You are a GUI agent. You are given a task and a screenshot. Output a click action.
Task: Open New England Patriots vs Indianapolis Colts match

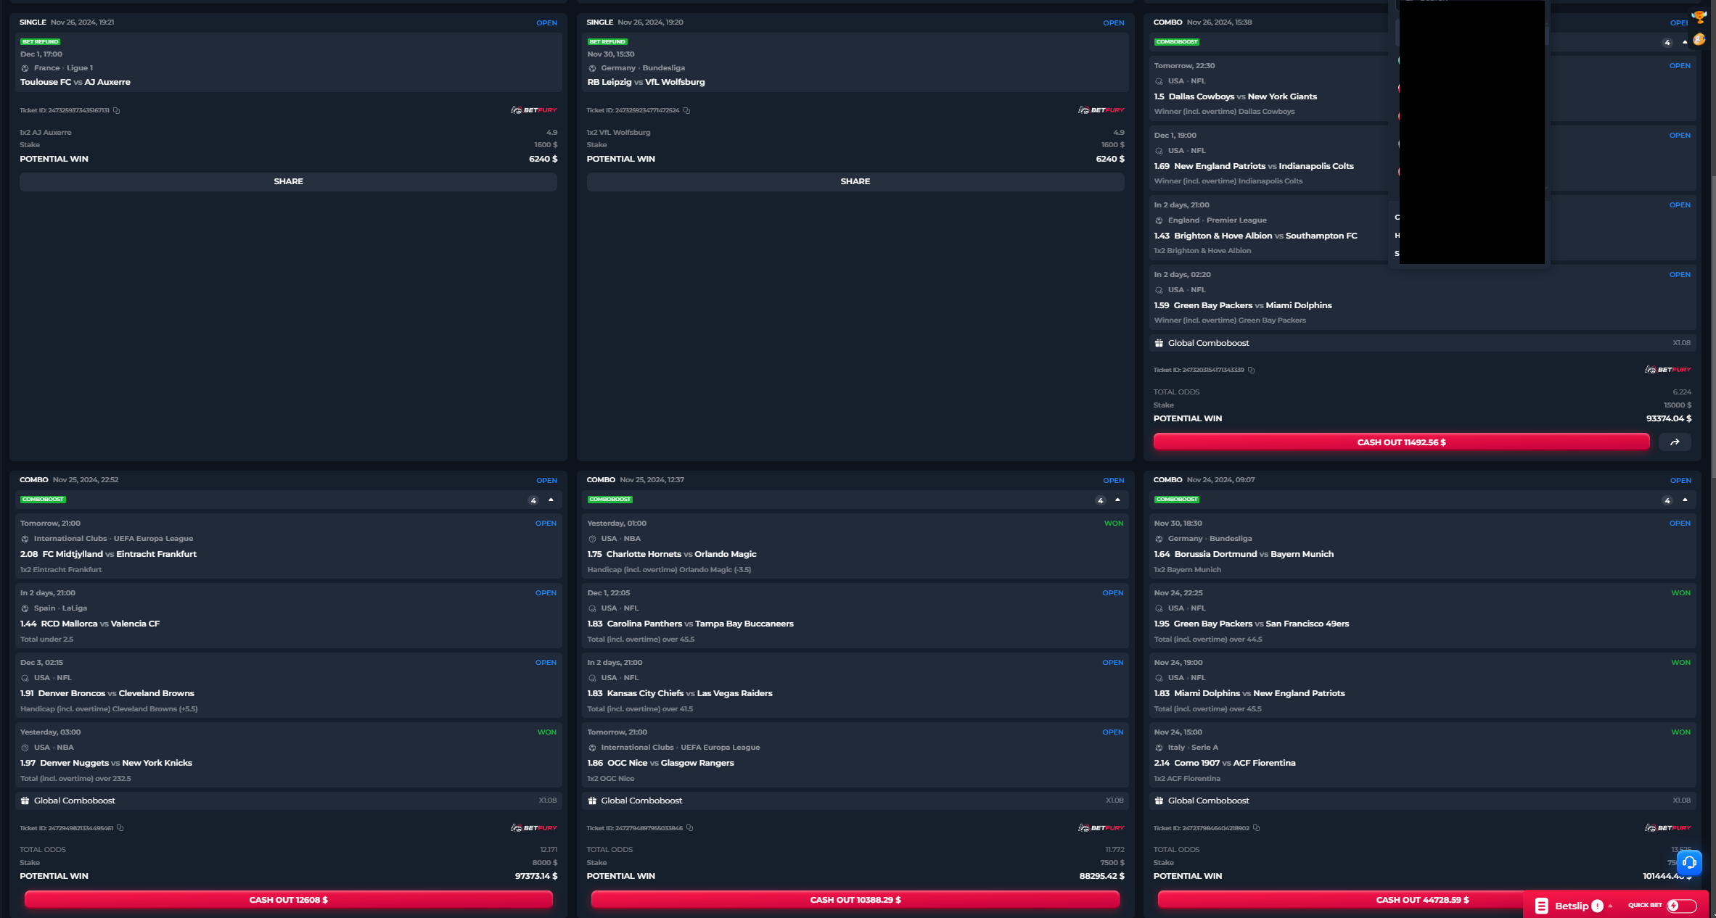[1263, 166]
